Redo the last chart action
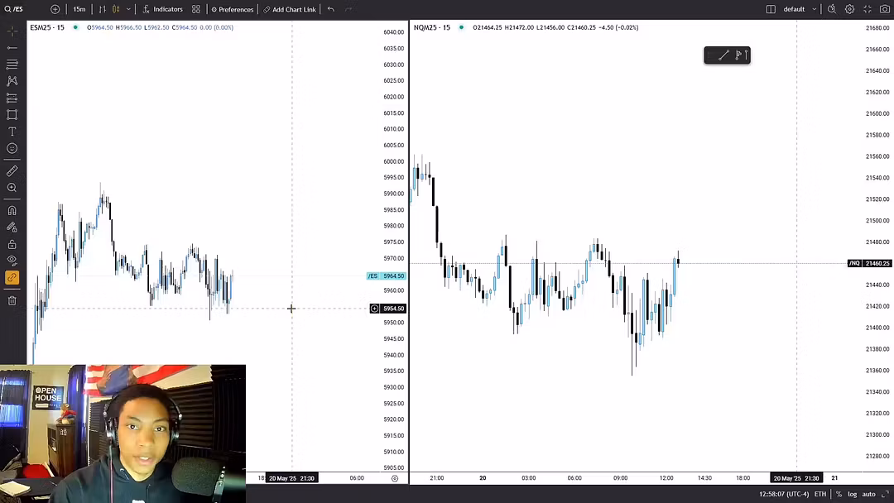 pos(349,9)
